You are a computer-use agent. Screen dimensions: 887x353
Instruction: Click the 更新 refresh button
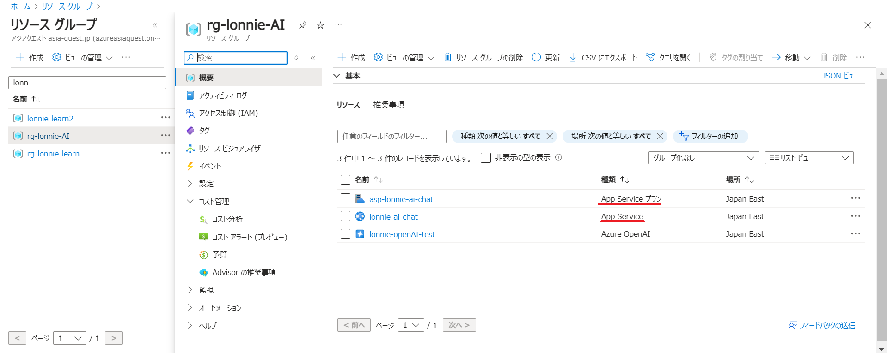point(546,57)
